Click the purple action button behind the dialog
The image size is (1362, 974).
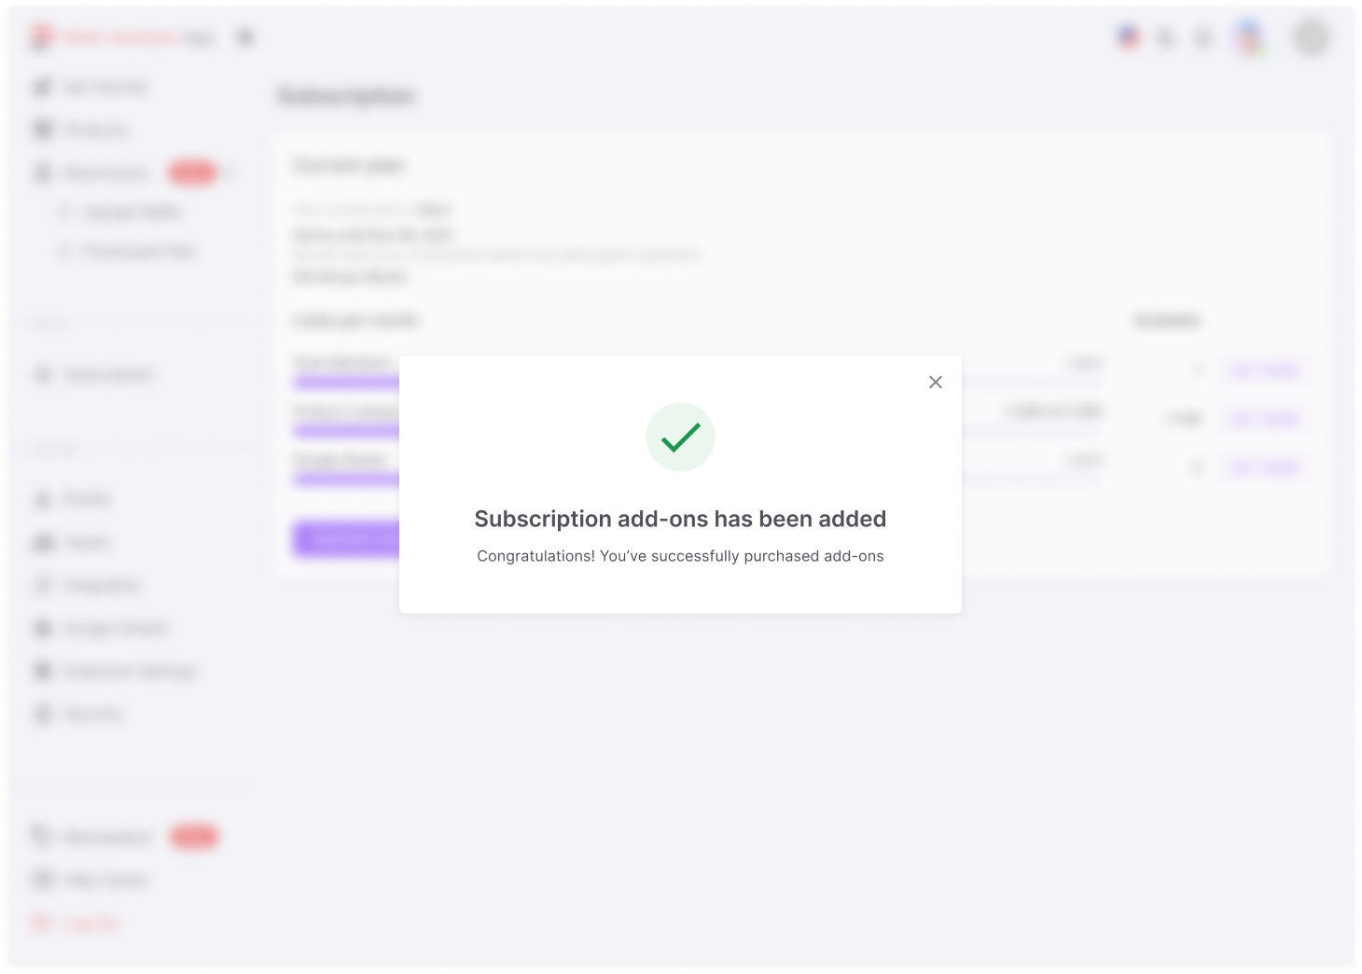coord(345,539)
